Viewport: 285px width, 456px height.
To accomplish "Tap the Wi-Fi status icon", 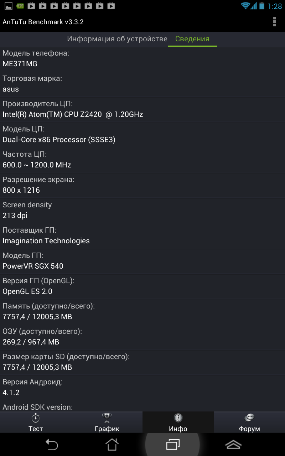I will [x=245, y=6].
